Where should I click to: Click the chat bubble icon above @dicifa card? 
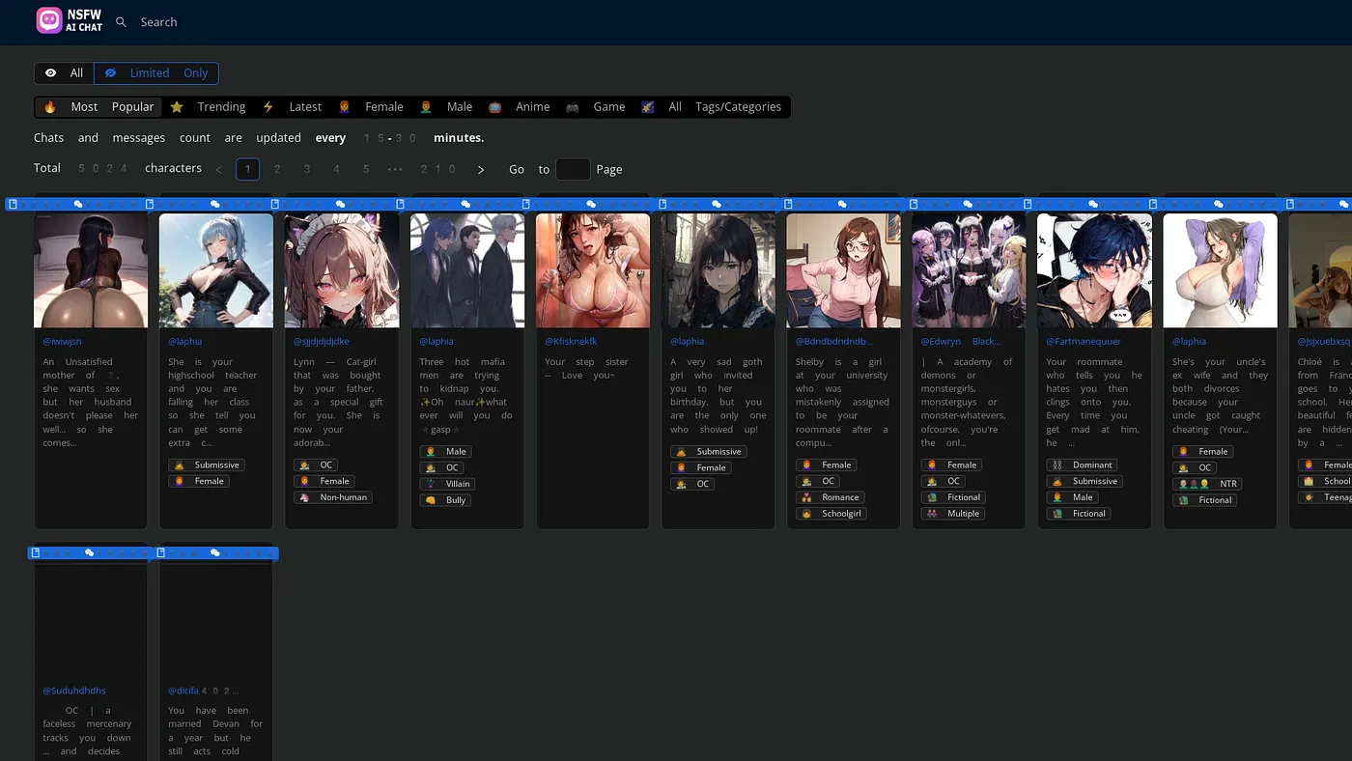(x=215, y=552)
